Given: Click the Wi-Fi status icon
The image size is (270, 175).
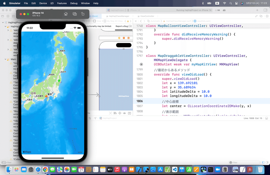Looking at the screenshot, I should pos(224,3).
